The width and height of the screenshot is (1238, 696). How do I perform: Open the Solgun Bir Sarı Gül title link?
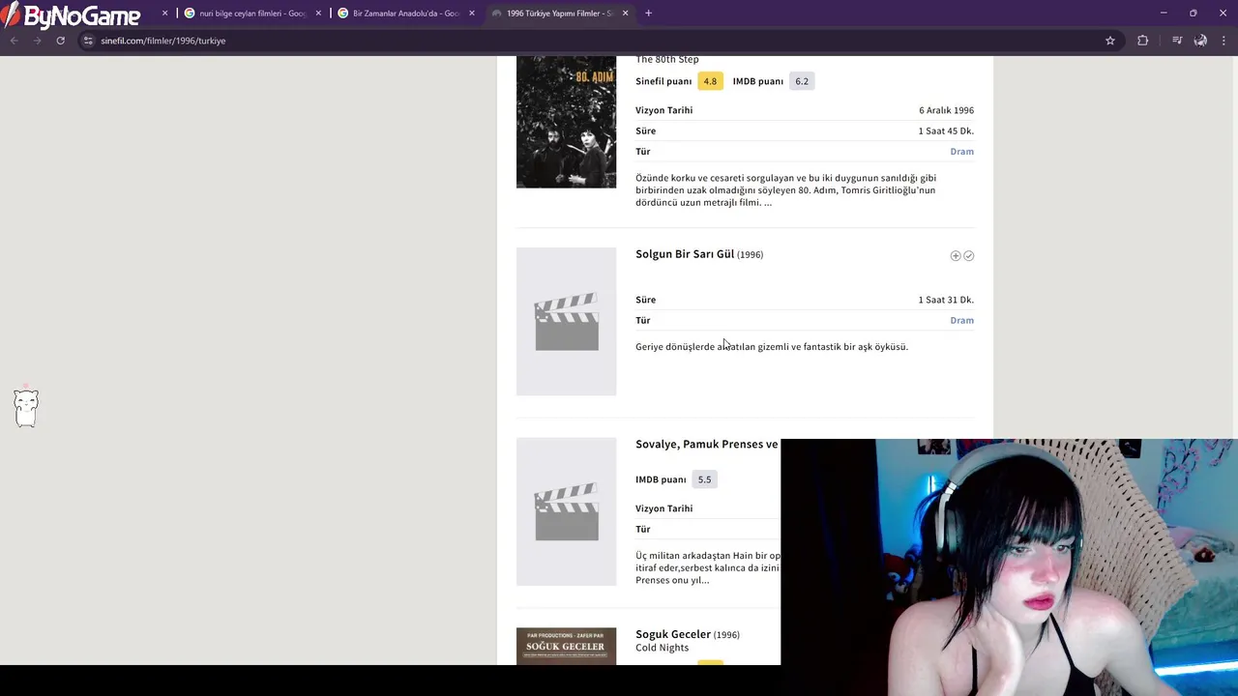(x=685, y=254)
